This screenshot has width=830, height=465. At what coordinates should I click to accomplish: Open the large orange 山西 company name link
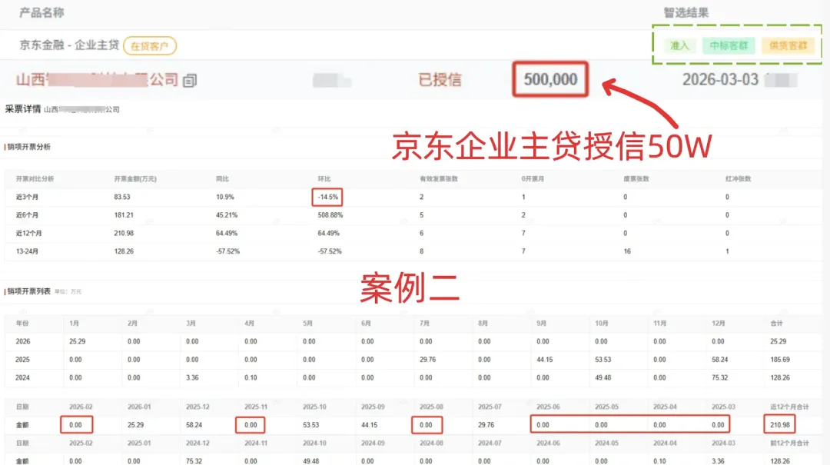click(97, 80)
